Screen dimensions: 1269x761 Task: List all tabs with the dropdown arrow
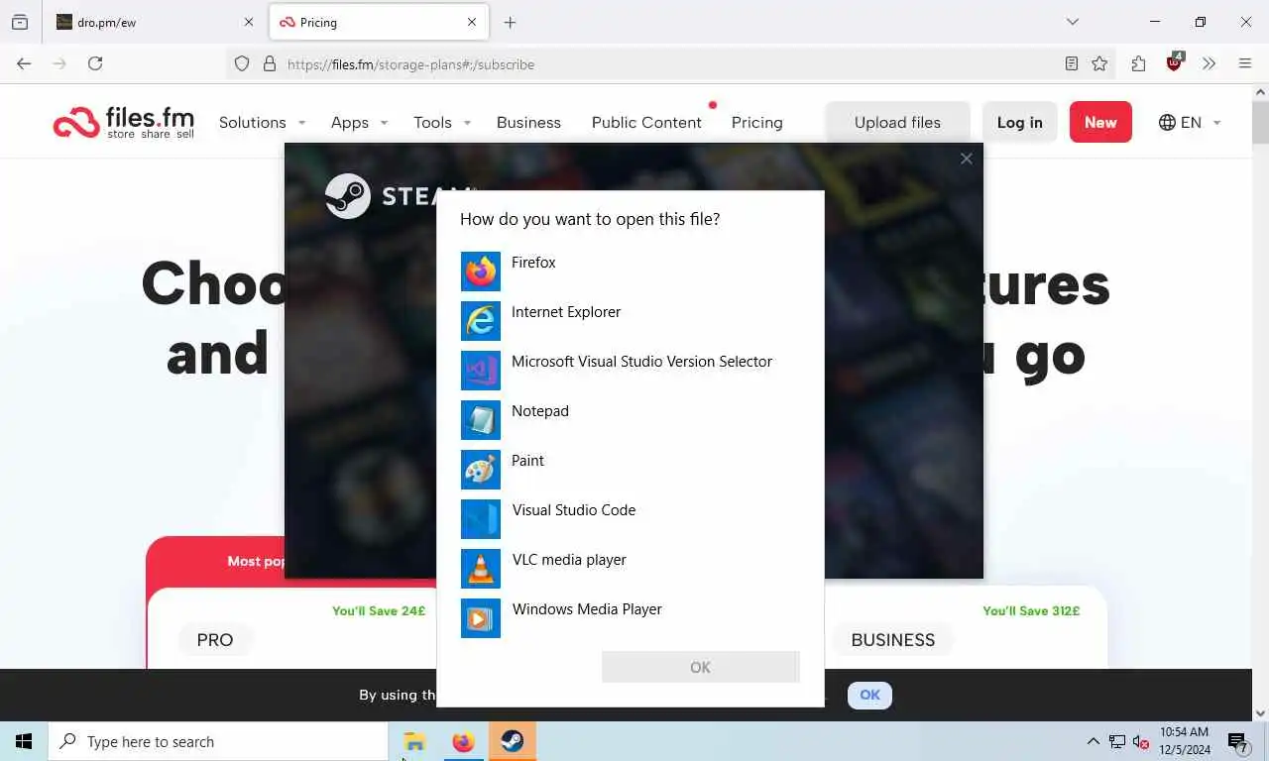(x=1073, y=22)
